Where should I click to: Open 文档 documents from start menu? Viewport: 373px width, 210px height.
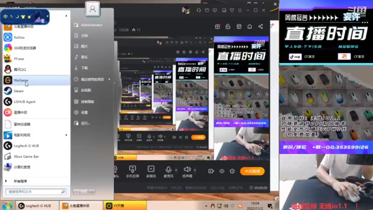click(81, 35)
